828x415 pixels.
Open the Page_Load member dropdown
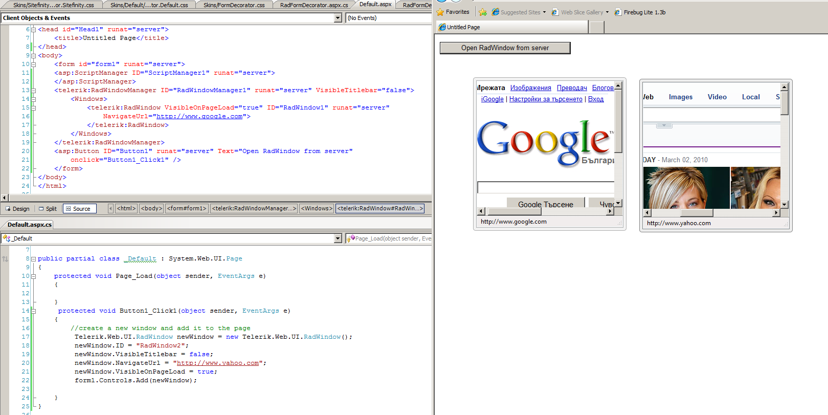(x=389, y=238)
